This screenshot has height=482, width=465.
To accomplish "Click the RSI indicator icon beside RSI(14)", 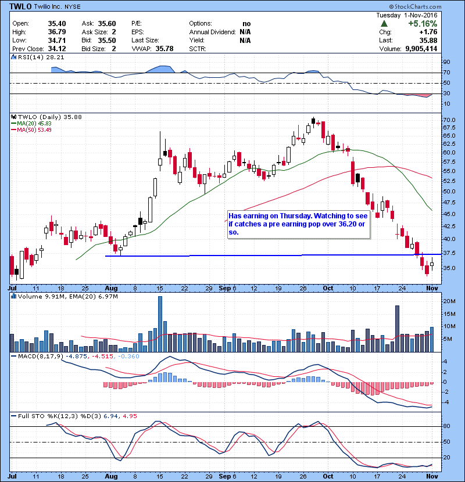I will point(13,57).
